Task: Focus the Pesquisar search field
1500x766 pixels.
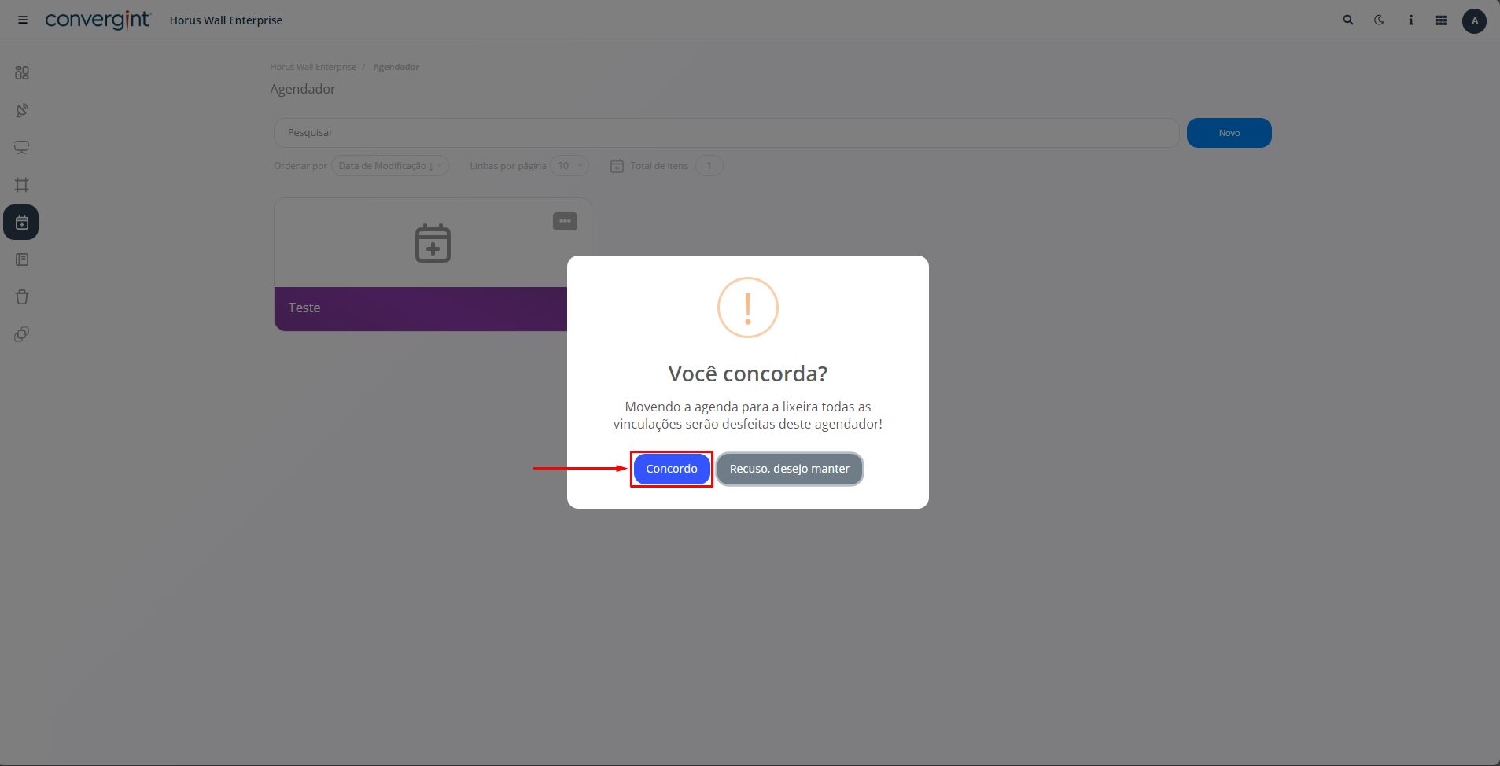Action: 726,133
